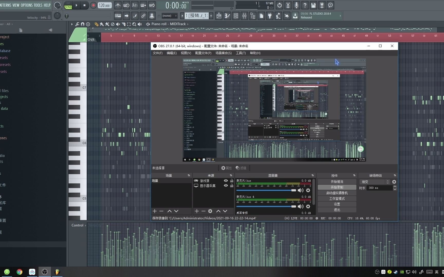The image size is (444, 277).
Task: Add a new scene with the plus icon
Action: (155, 211)
